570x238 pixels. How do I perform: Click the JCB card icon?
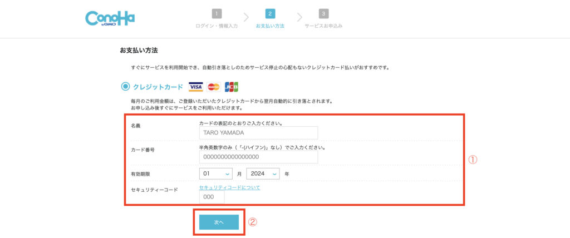tap(231, 87)
